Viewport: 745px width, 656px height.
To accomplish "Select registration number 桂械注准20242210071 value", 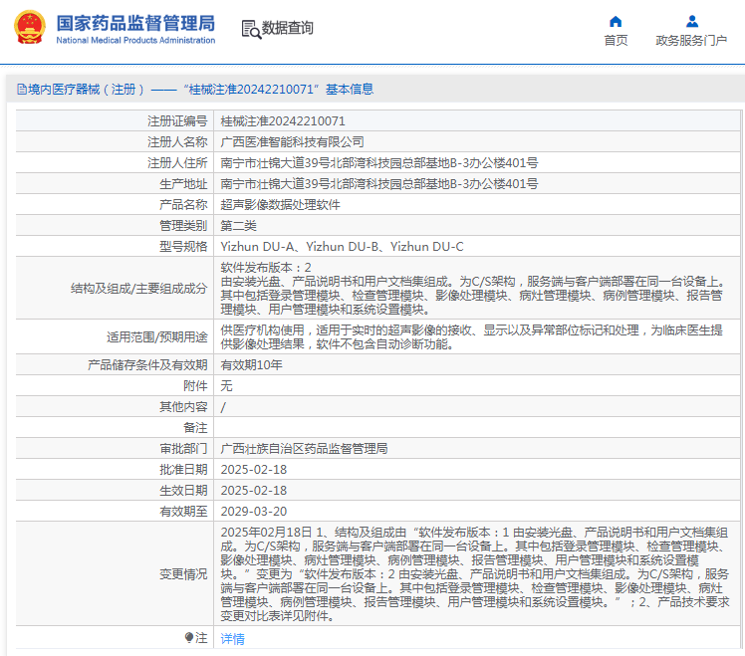I will pos(283,121).
